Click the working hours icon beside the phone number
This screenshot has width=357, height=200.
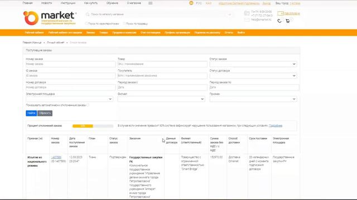click(x=247, y=13)
